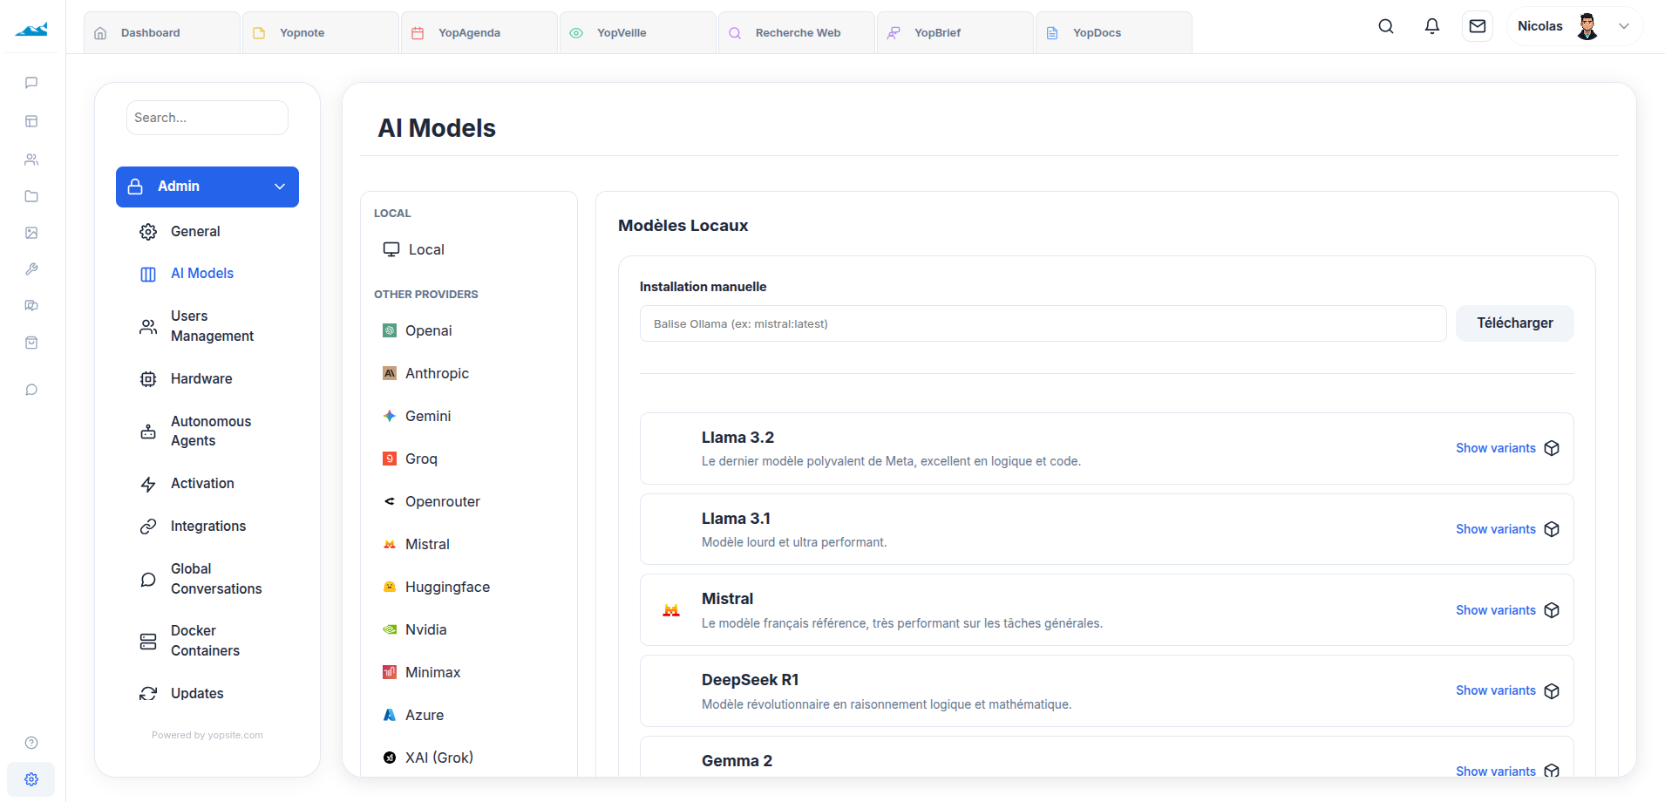Select the XAI (Grok) provider
Screen dimensions: 1665x802
tap(469, 758)
